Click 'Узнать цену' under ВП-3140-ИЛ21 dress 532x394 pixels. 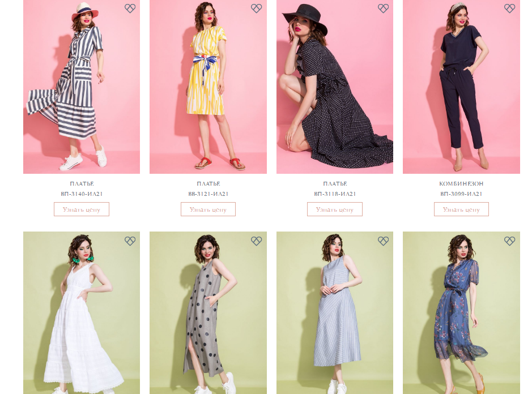[x=82, y=209]
